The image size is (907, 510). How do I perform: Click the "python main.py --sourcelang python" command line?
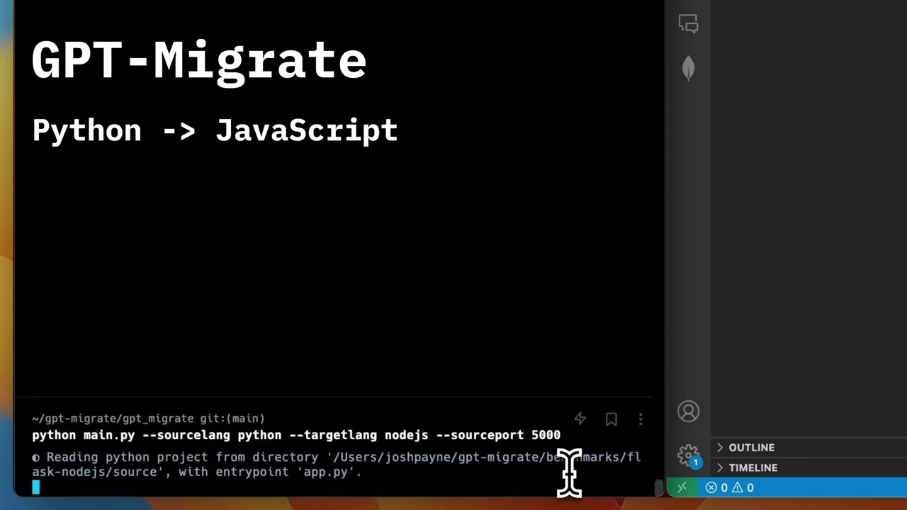[x=296, y=435]
